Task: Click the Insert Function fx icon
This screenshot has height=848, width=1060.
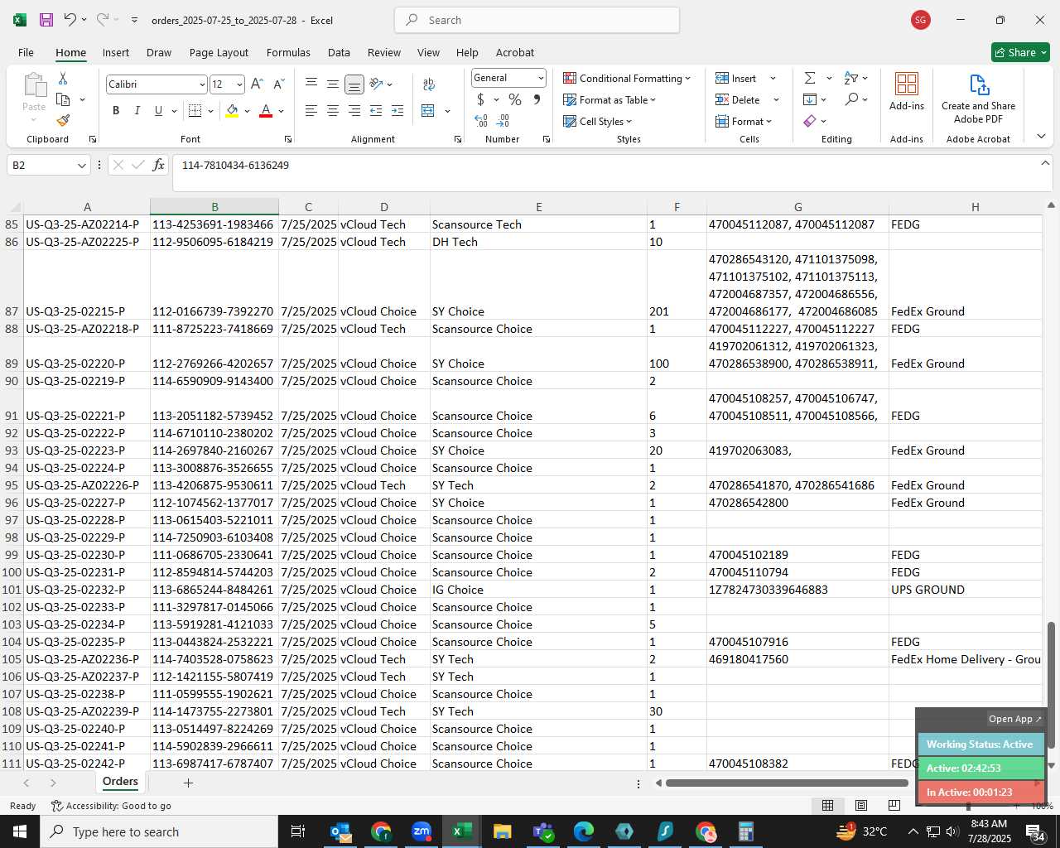Action: coord(158,166)
